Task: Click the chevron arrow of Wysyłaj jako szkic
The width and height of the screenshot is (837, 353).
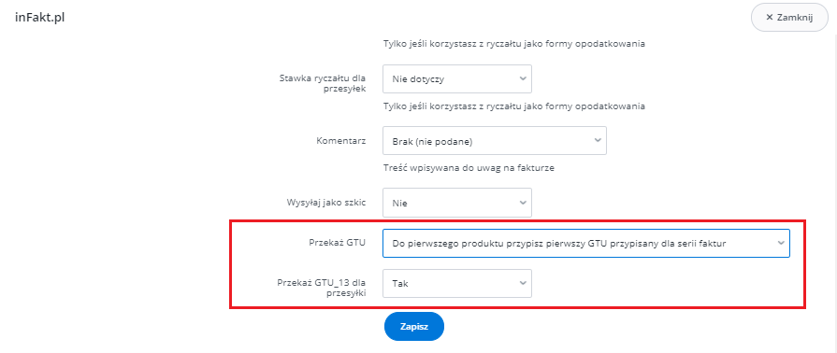Action: click(x=522, y=202)
